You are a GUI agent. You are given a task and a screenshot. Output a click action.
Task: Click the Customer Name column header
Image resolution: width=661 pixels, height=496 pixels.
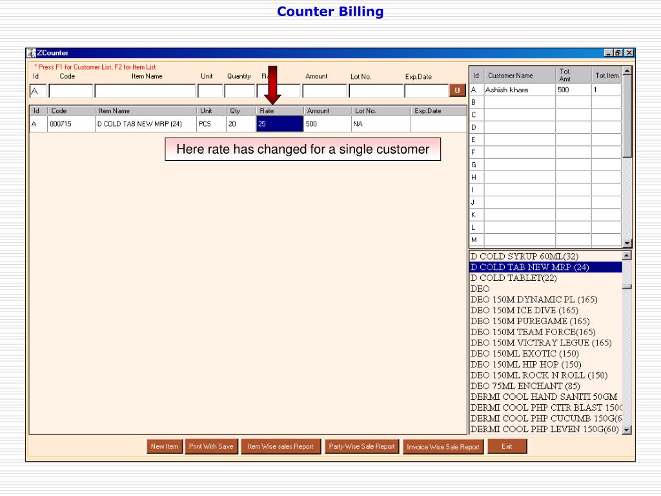(x=520, y=76)
